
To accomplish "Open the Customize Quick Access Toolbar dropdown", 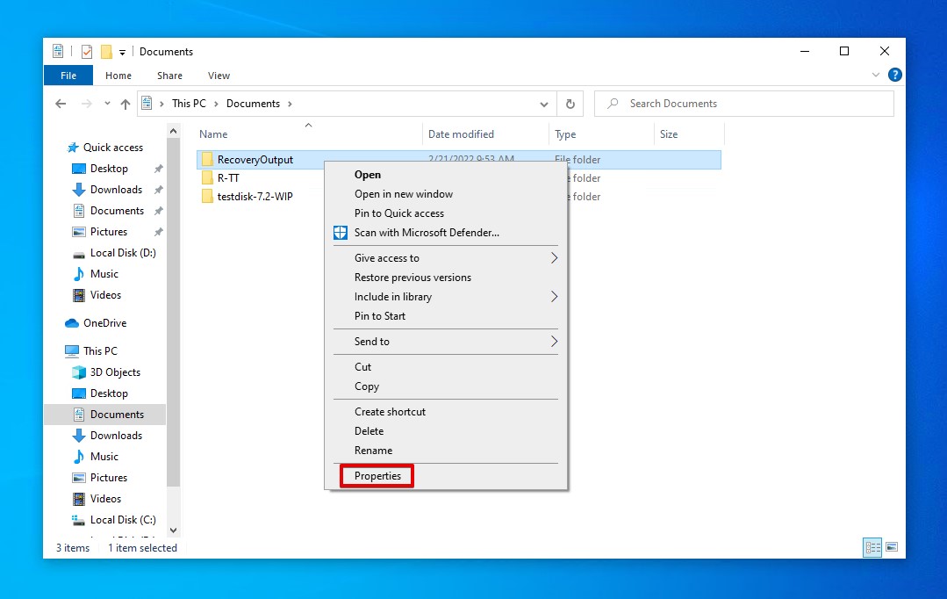I will coord(121,51).
